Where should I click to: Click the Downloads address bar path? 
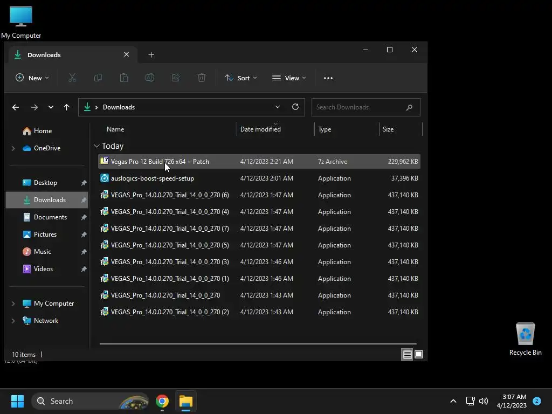tap(119, 107)
